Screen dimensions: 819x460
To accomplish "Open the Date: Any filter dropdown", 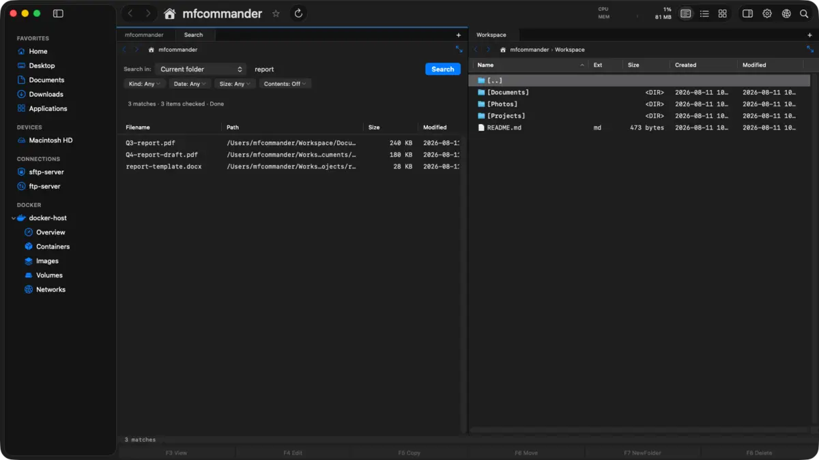I will tap(190, 84).
